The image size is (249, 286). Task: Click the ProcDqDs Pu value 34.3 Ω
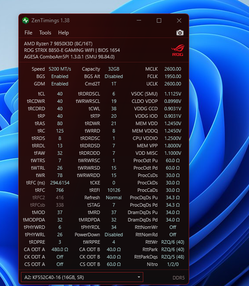[173, 197]
